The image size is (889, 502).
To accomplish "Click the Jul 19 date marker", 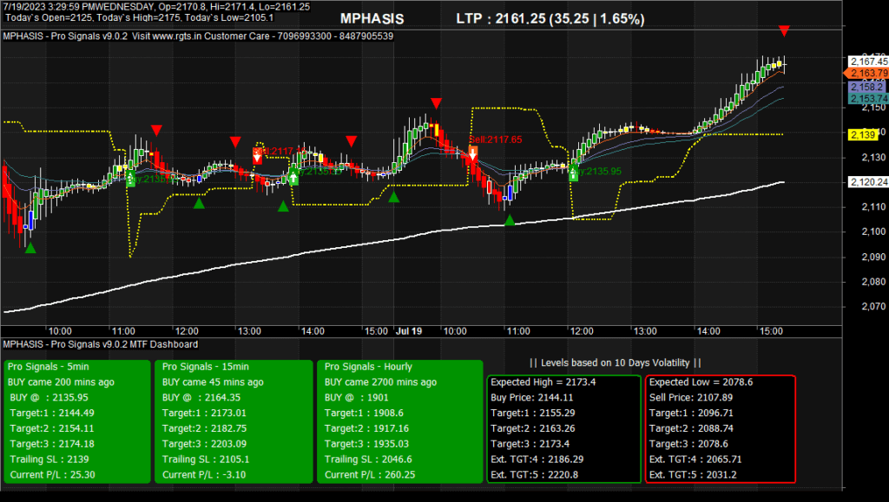I will [x=409, y=331].
